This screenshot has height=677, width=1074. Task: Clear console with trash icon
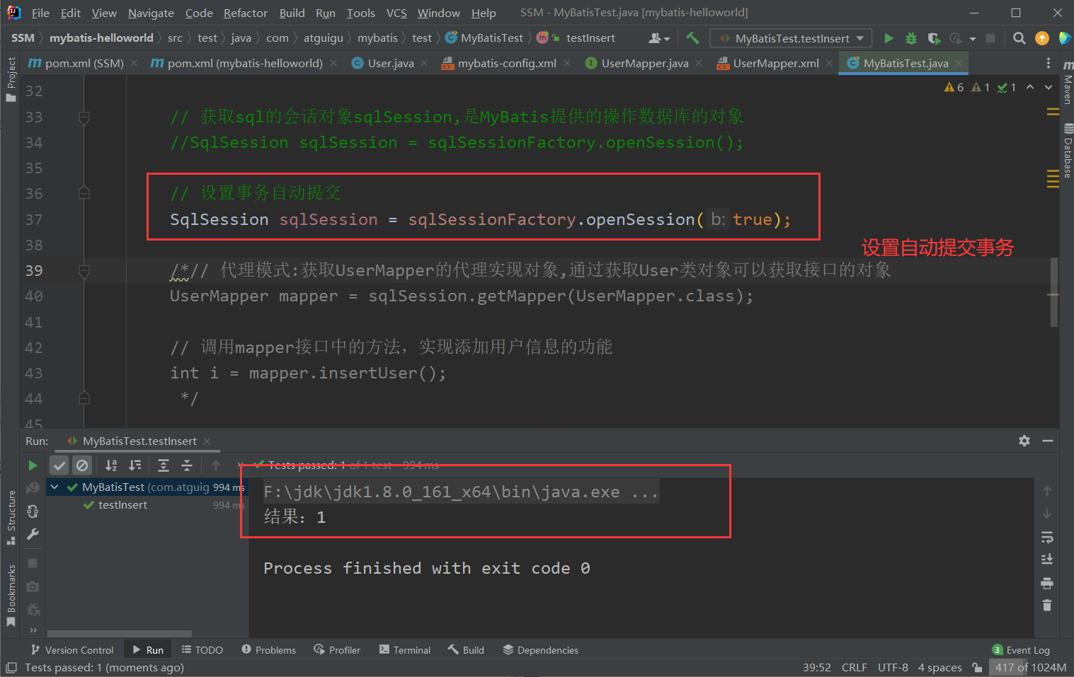coord(1047,606)
